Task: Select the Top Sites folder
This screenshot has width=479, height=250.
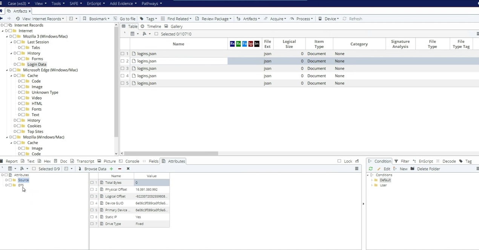Action: tap(35, 132)
